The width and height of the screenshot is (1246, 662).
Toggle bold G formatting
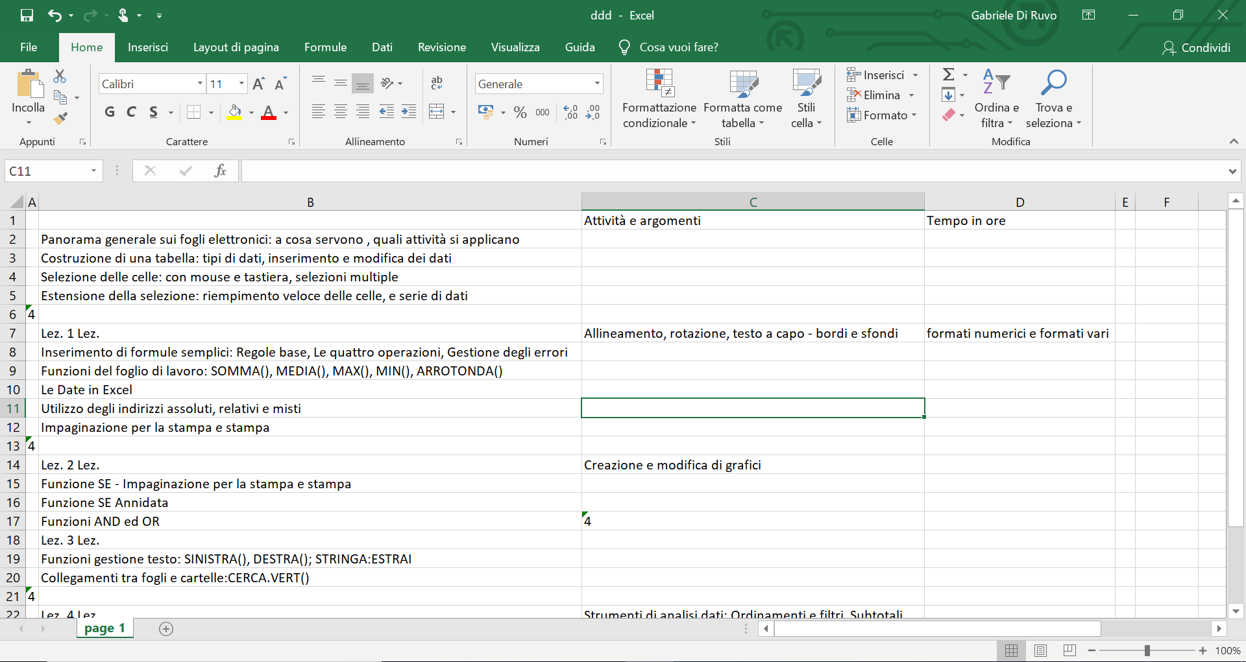[x=110, y=112]
